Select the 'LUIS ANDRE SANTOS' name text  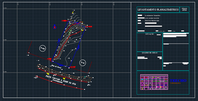(152, 18)
